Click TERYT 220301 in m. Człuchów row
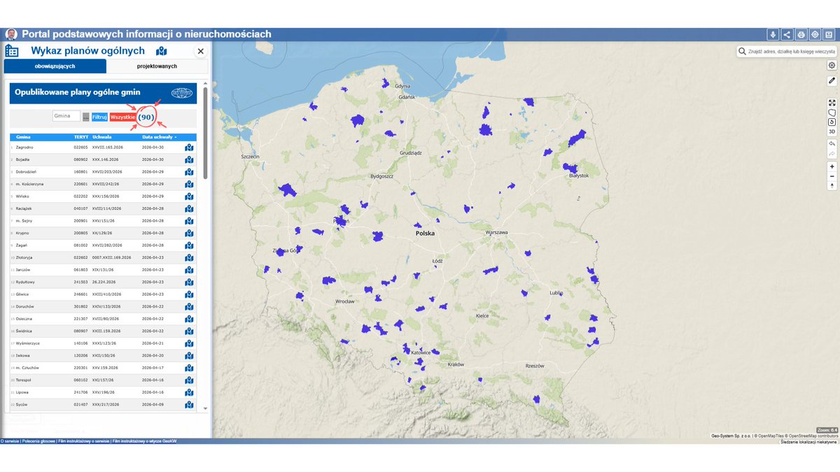 pos(80,367)
